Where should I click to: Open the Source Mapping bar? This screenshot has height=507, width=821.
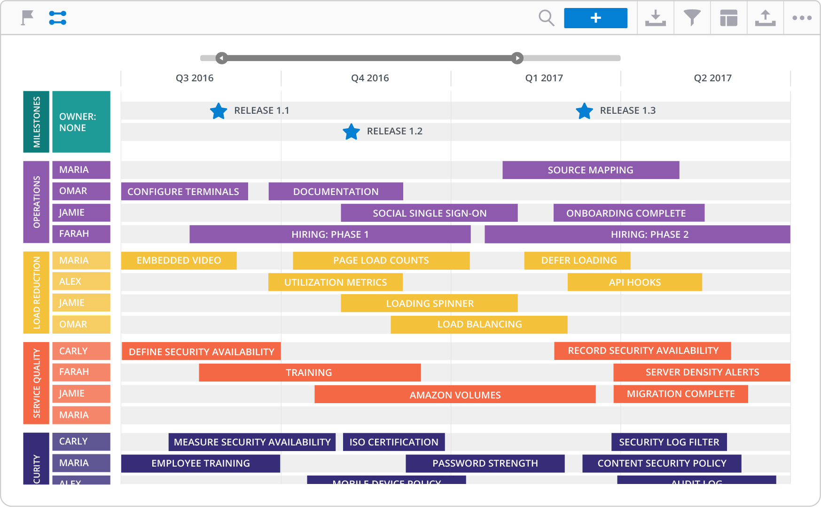pyautogui.click(x=591, y=170)
